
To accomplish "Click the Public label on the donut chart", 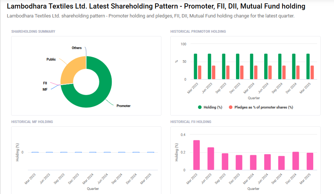I will point(51,59).
